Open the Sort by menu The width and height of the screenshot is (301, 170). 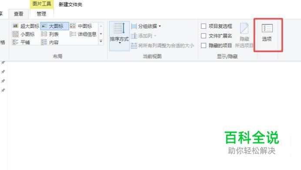119,36
